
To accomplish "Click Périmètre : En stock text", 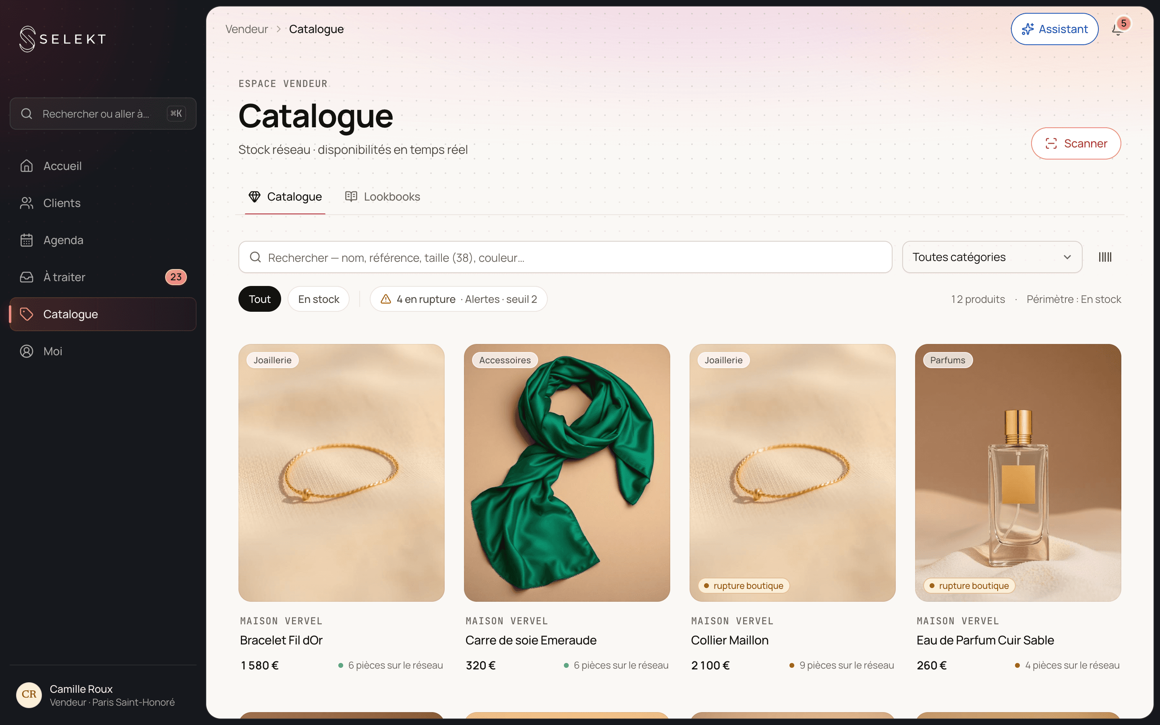I will [1074, 299].
